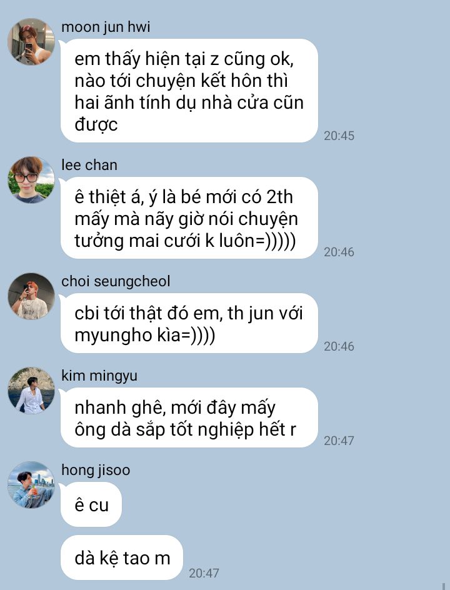Viewport: 450px width, 590px height.
Task: Click the 20:46 timestamp beside lee chan's message
Action: coord(339,252)
